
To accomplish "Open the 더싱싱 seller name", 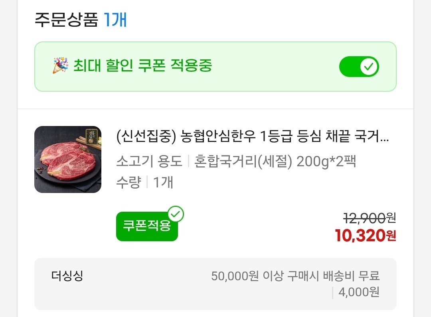I will click(67, 276).
